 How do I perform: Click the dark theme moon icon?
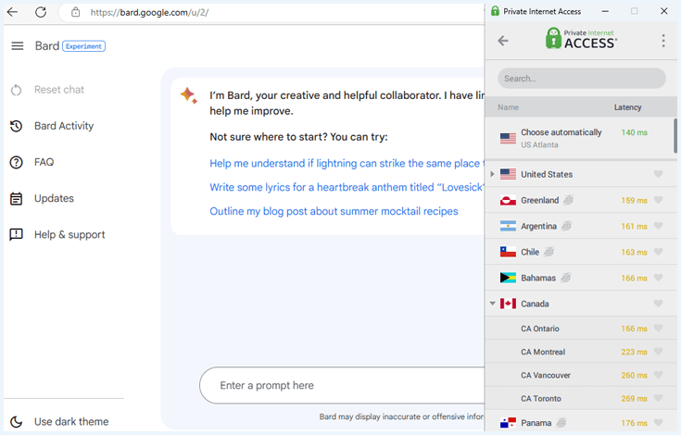click(x=16, y=421)
